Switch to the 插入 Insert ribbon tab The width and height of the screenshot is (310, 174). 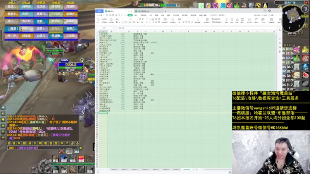click(x=136, y=15)
